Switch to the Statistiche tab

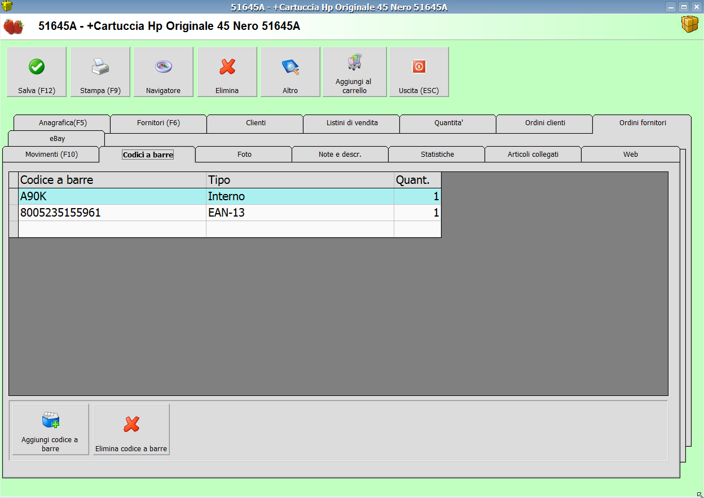click(x=437, y=155)
